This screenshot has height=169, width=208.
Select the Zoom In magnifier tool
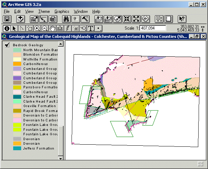37,29
